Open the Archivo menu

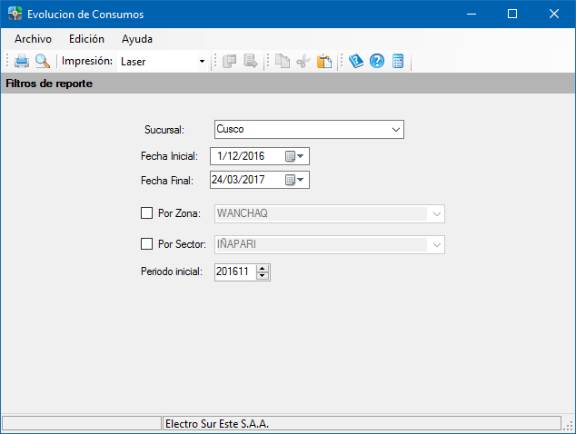33,39
